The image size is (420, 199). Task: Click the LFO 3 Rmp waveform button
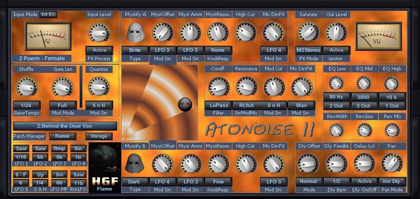(59, 148)
